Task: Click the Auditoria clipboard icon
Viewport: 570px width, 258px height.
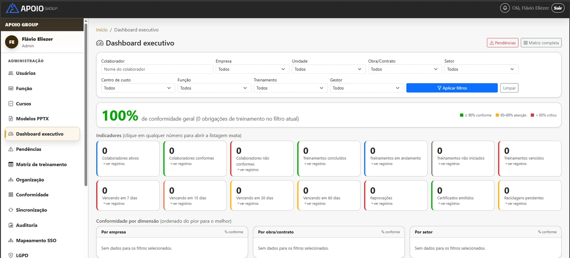Action: tap(11, 226)
